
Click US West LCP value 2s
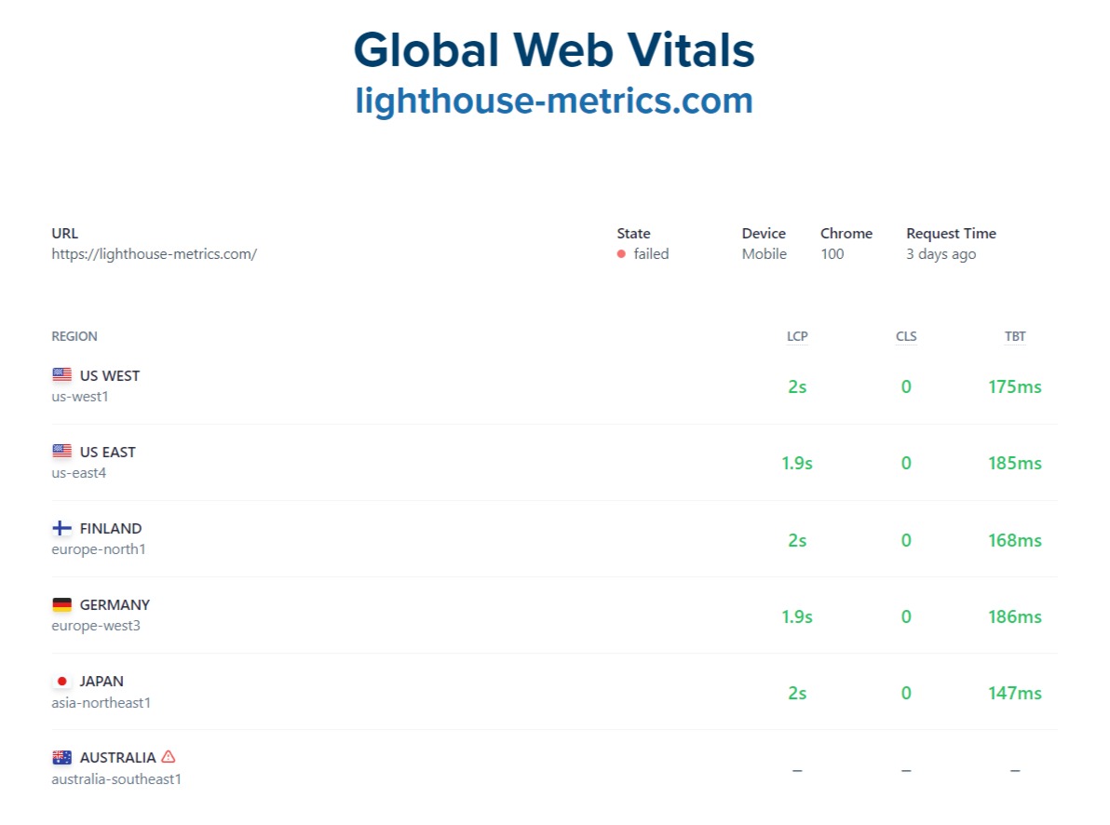click(x=797, y=386)
